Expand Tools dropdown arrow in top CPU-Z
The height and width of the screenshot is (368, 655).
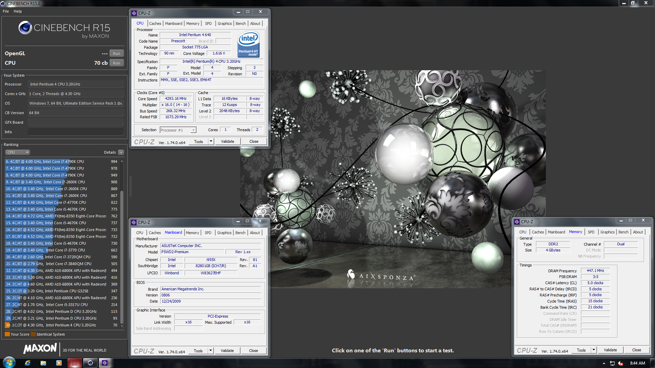click(x=211, y=141)
